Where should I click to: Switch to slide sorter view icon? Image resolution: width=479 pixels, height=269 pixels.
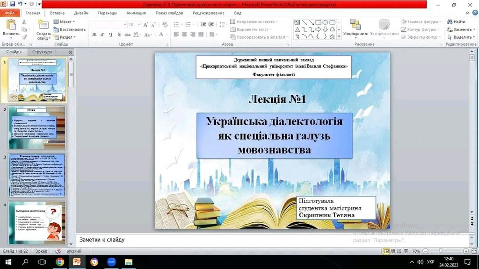click(393, 251)
